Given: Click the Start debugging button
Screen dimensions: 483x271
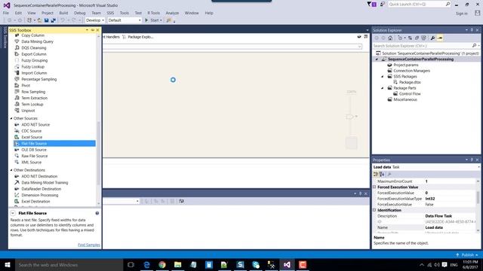Looking at the screenshot, I should (x=152, y=20).
